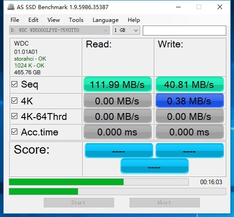Expand the 1 GB test size dropdown
This screenshot has height=217, width=234.
(x=126, y=30)
